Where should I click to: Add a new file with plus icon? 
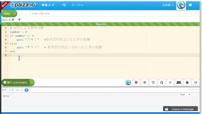tap(19, 20)
